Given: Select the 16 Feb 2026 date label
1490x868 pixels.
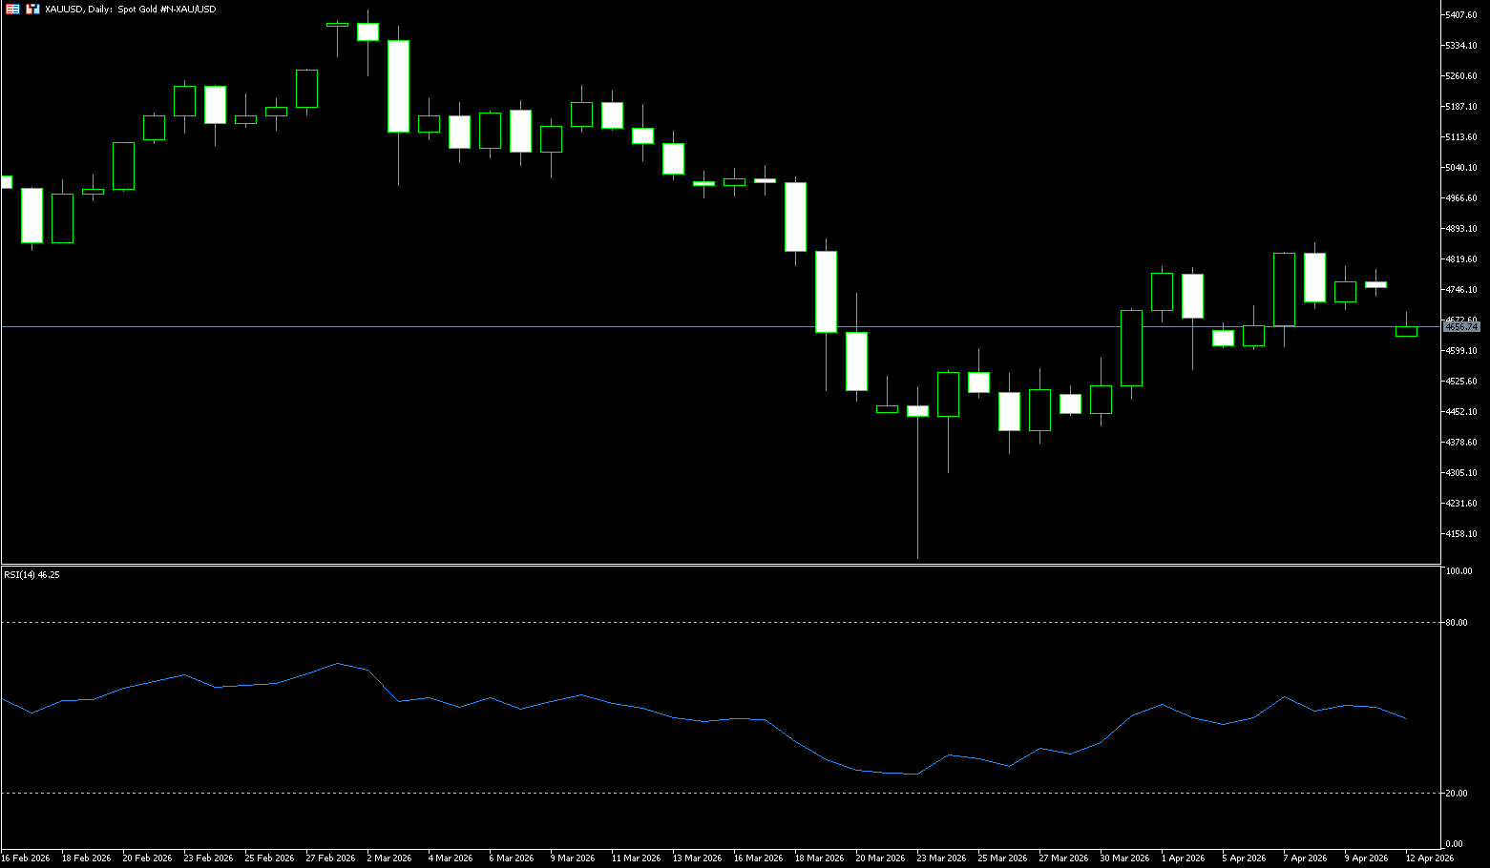Looking at the screenshot, I should pos(26,858).
